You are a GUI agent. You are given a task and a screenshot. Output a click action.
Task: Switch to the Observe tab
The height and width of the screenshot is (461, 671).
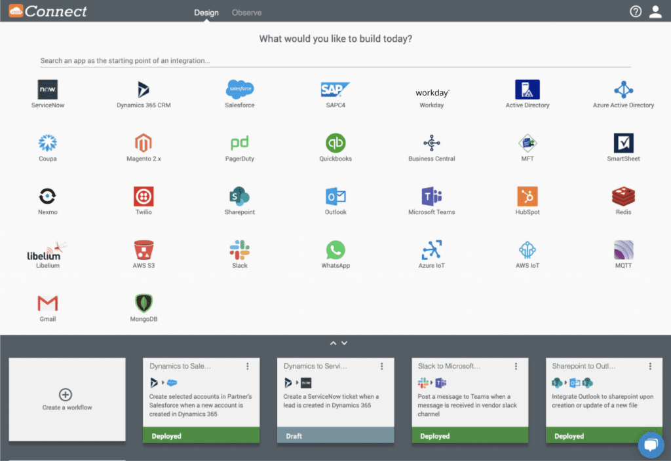pyautogui.click(x=246, y=12)
